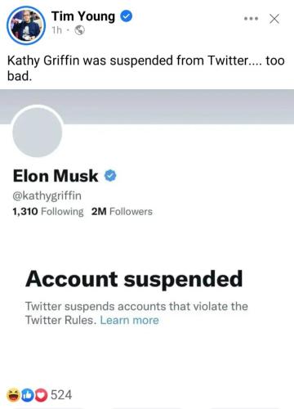
Task: Click the blue Like reaction icon
Action: (x=28, y=395)
